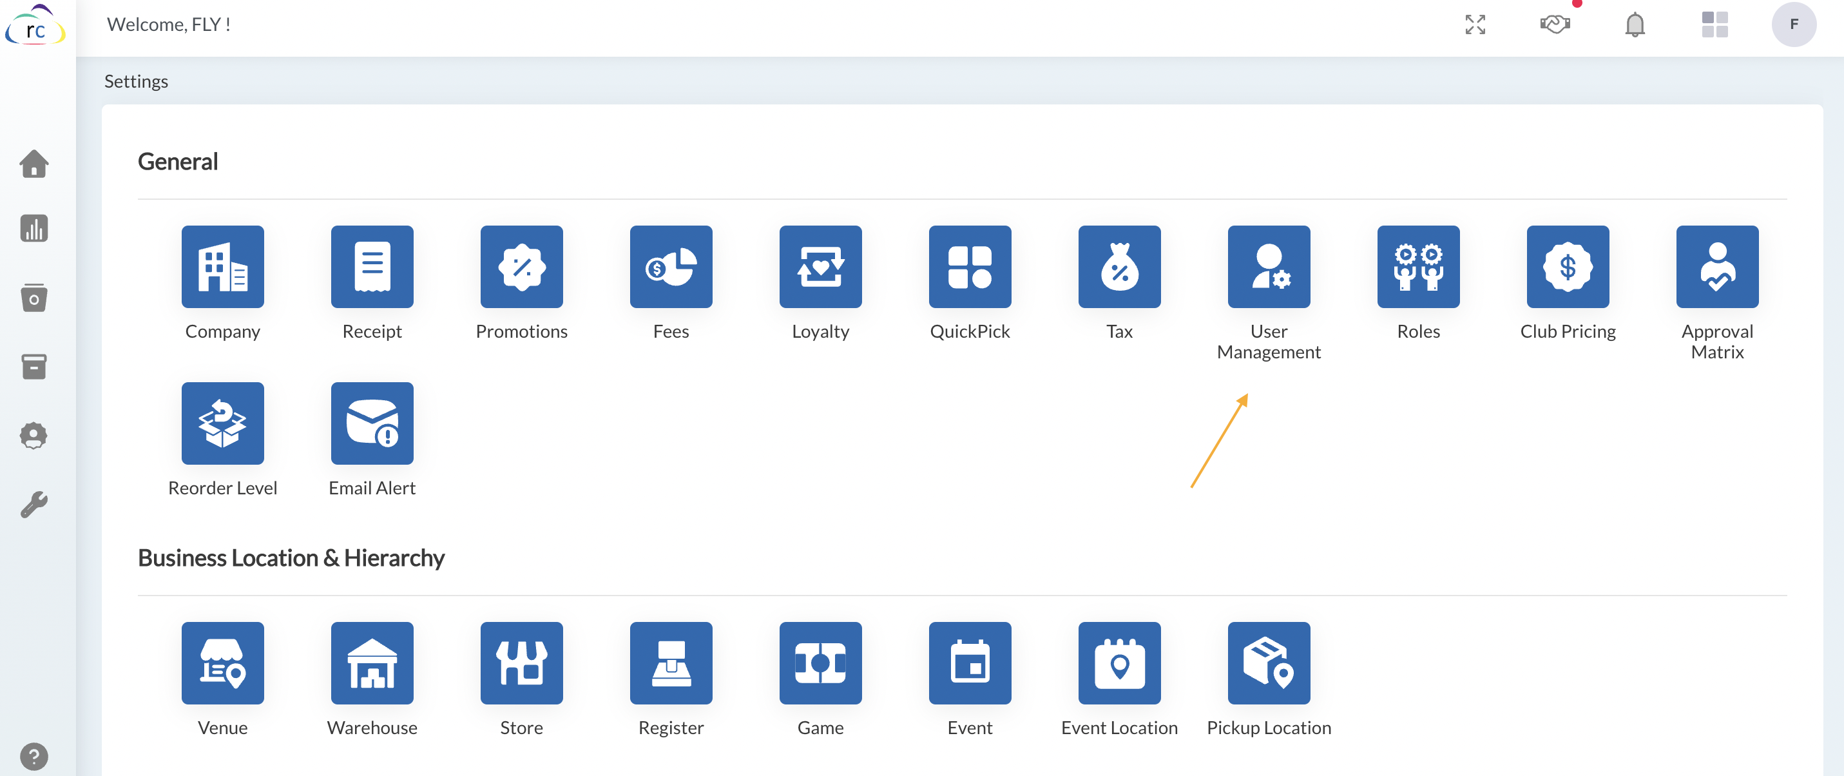Open the Warehouse location tile
The image size is (1844, 776).
click(x=372, y=663)
